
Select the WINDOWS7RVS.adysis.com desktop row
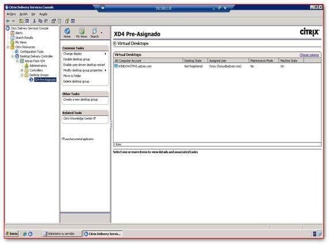click(217, 66)
